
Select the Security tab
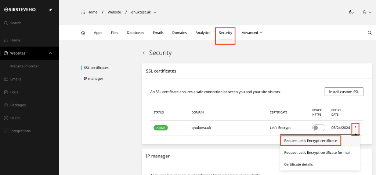[225, 33]
